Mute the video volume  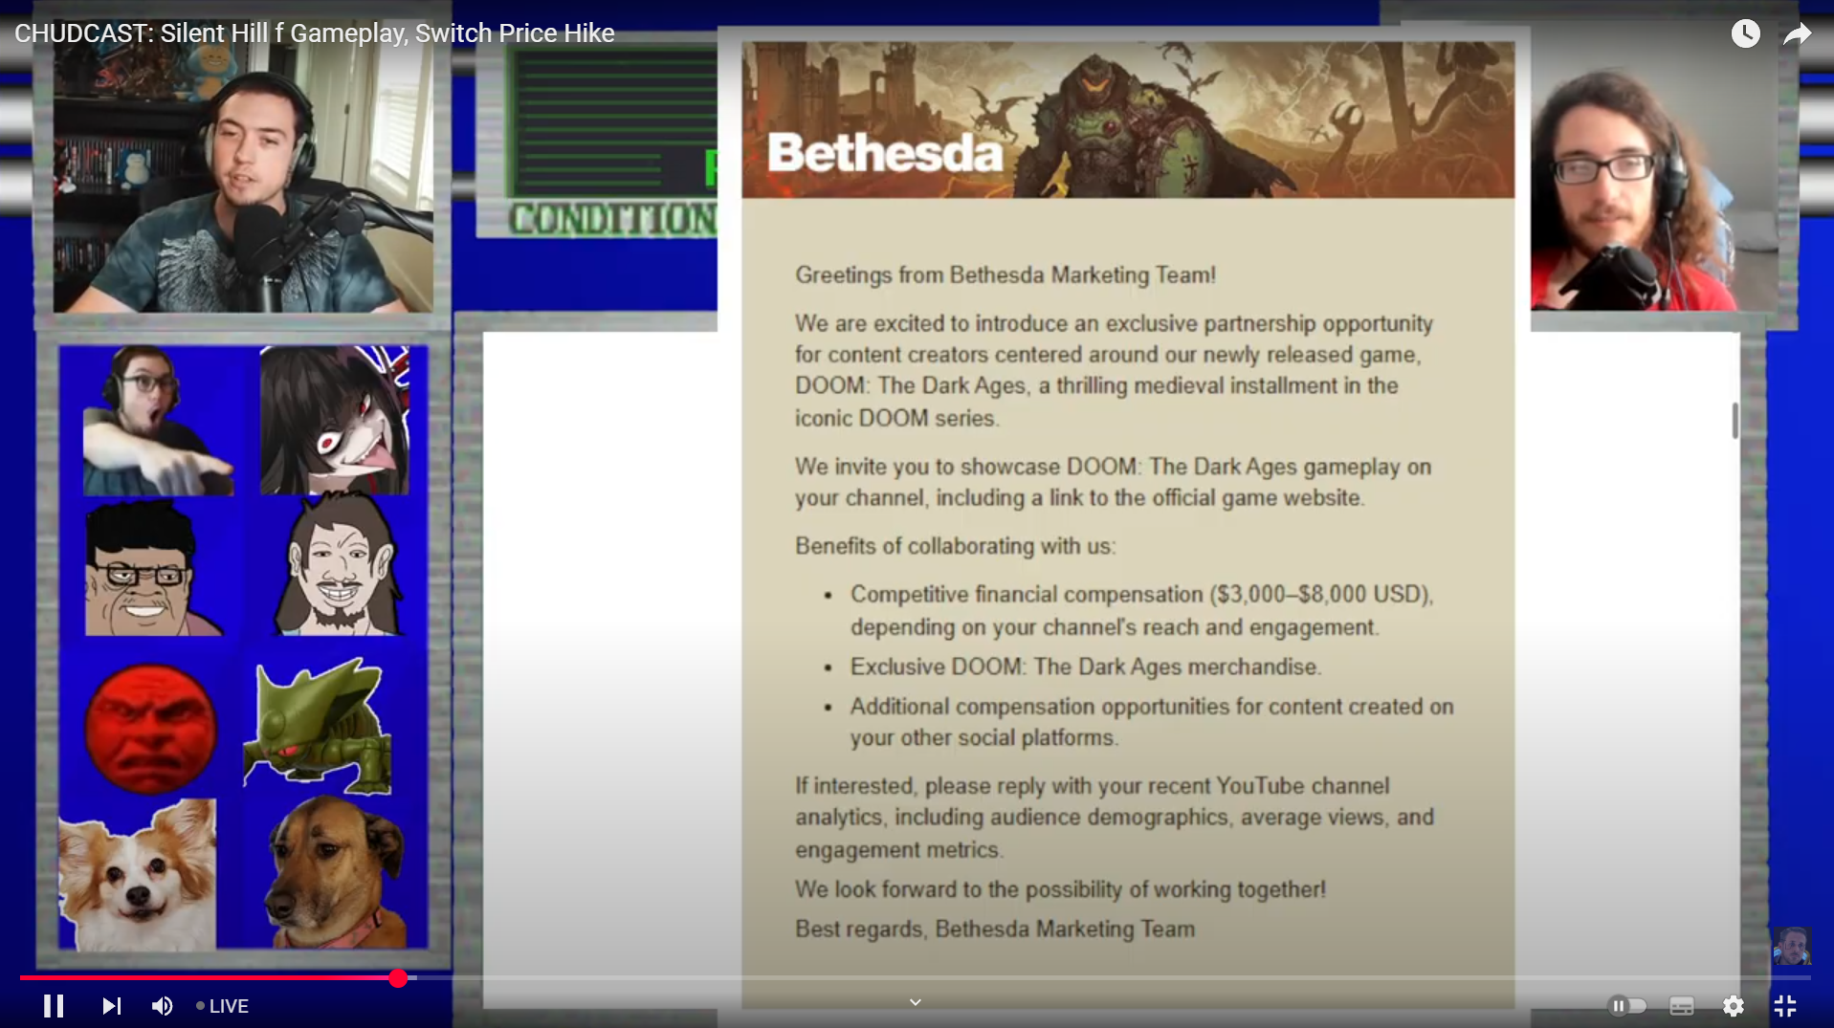click(x=163, y=1006)
